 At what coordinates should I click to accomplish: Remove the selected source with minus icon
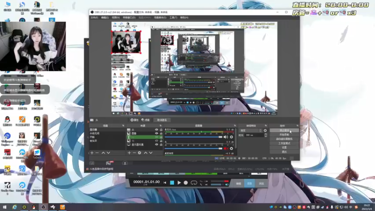(x=134, y=153)
